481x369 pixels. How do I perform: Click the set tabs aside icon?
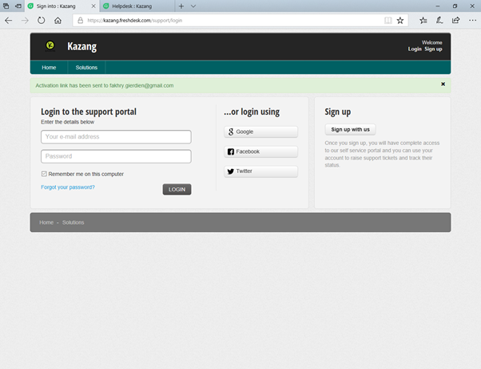point(18,6)
